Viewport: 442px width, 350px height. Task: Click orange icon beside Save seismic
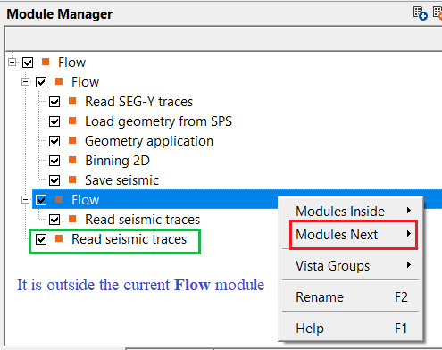click(x=72, y=179)
